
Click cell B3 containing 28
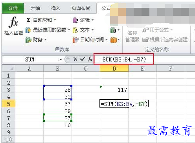pos(57,90)
